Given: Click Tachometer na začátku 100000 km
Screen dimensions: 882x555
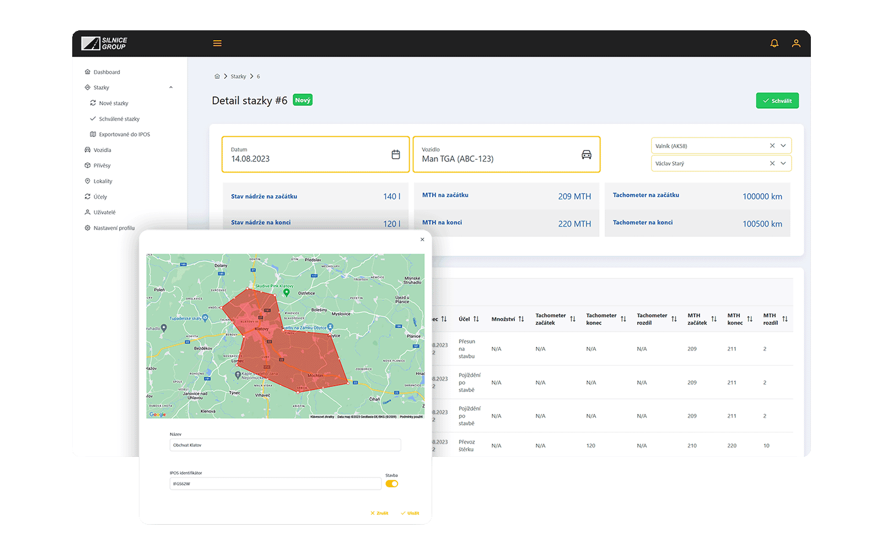Looking at the screenshot, I should tap(762, 197).
